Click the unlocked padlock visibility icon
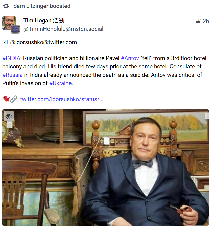The width and height of the screenshot is (214, 229). [x=199, y=21]
